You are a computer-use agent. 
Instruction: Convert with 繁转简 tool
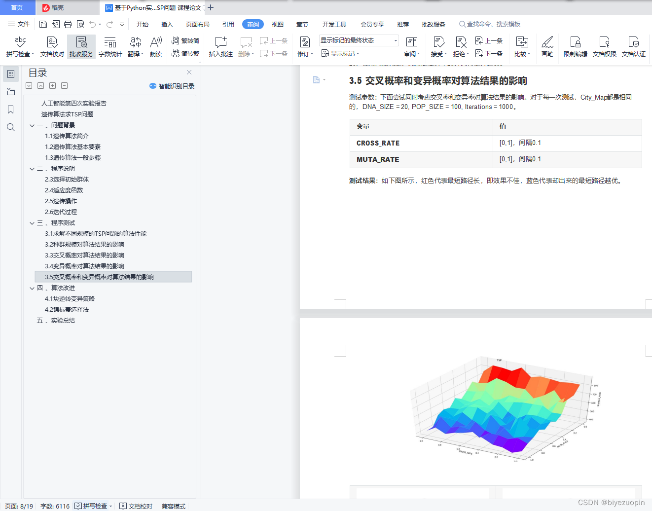click(185, 40)
